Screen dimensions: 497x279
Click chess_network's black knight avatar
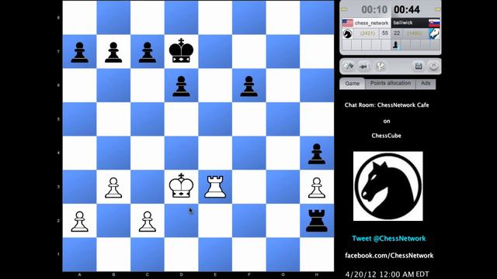coord(348,33)
